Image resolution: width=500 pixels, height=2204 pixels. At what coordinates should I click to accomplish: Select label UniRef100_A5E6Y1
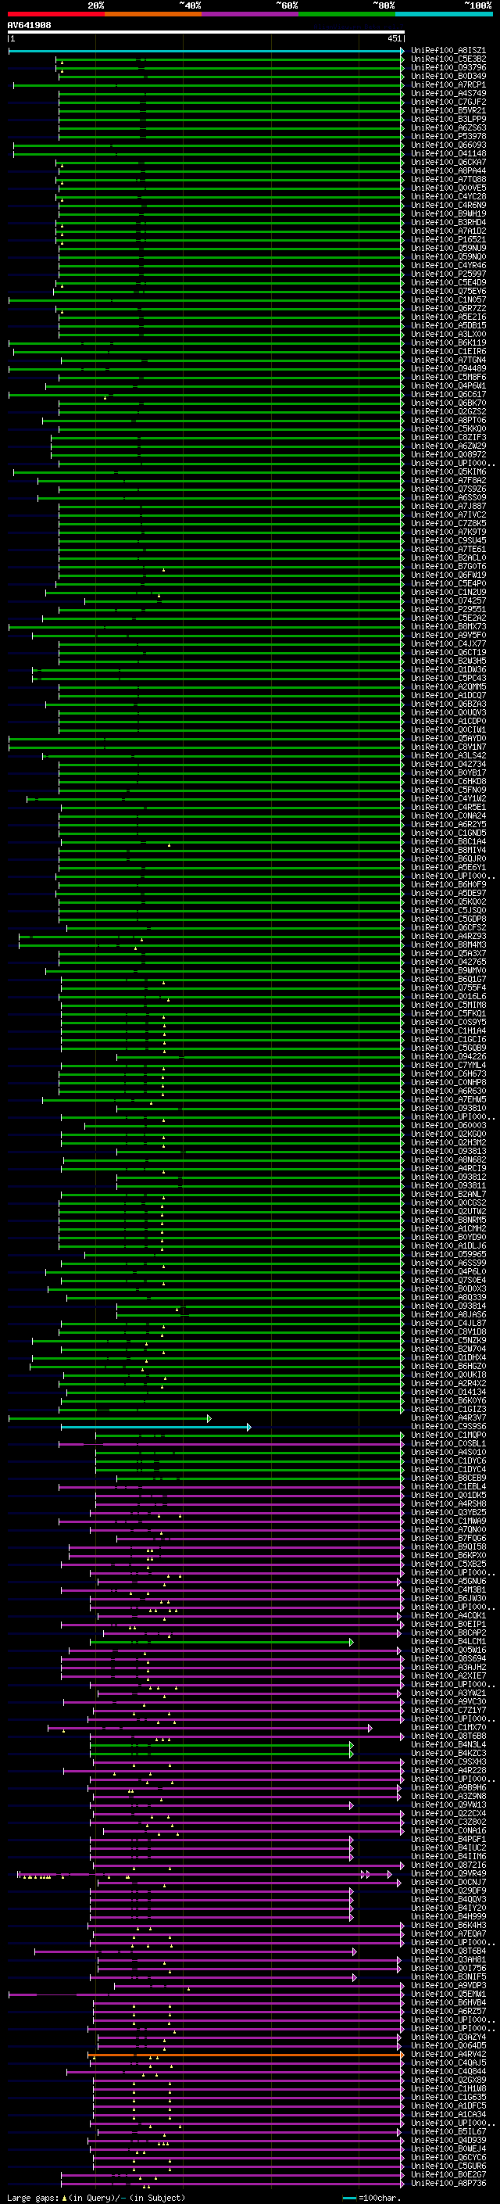pyautogui.click(x=448, y=867)
